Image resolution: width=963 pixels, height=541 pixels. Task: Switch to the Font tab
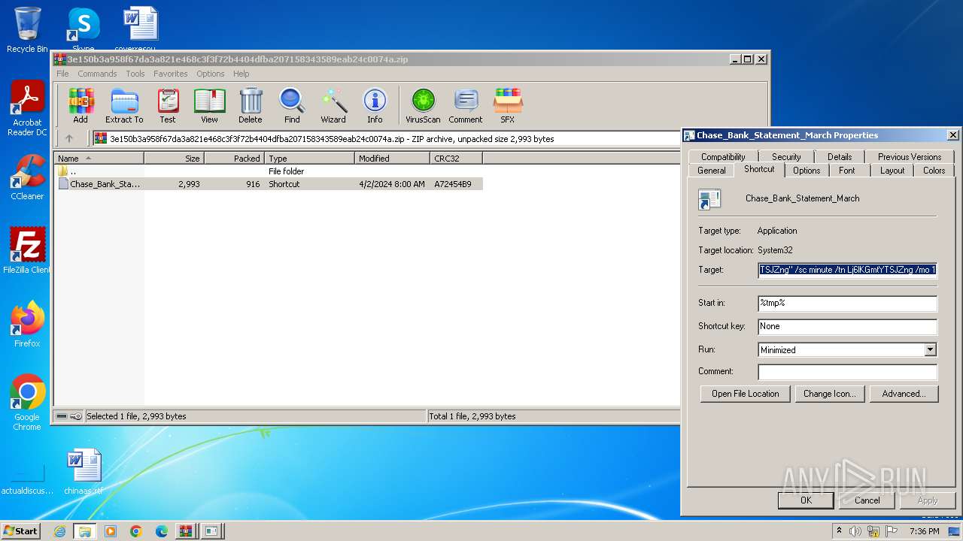847,171
